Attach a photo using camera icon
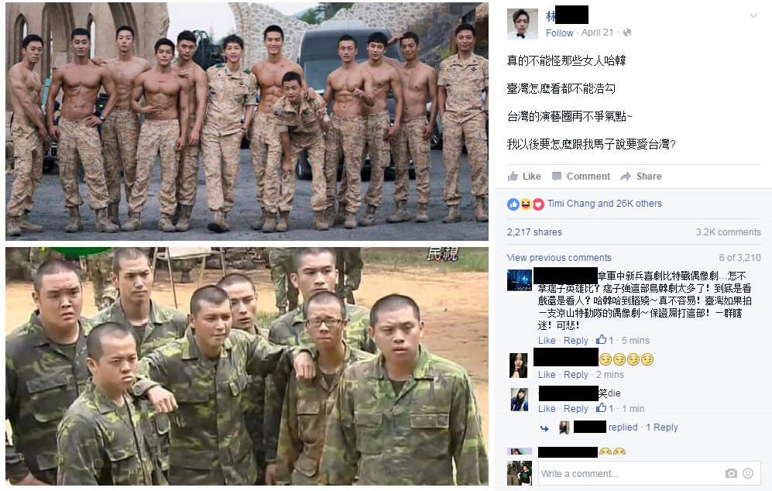The width and height of the screenshot is (772, 491). click(x=731, y=473)
